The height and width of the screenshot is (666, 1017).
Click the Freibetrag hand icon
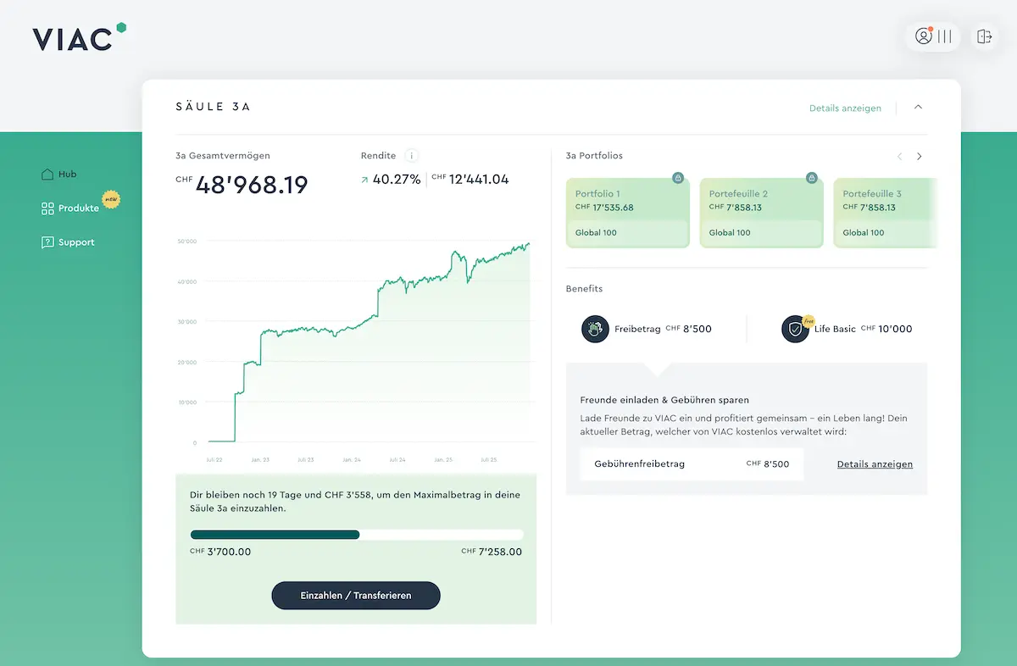click(x=596, y=329)
